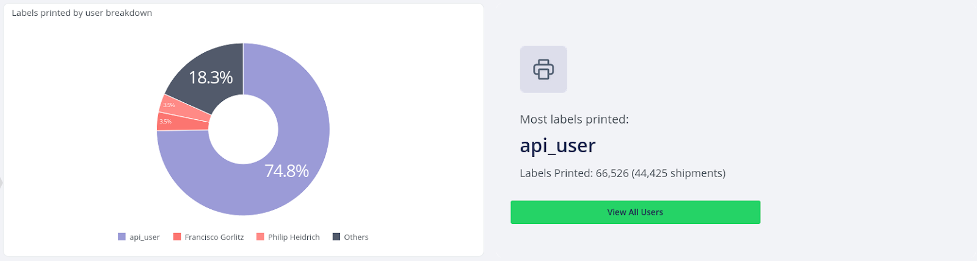Expand the chevron arrow at left edge
Screen dimensions: 977x261
pos(2,183)
